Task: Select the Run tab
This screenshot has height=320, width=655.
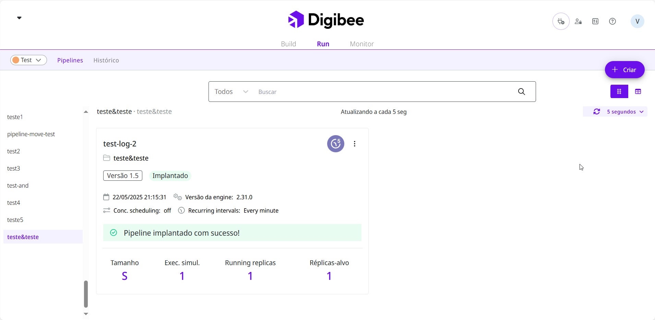Action: pyautogui.click(x=323, y=44)
